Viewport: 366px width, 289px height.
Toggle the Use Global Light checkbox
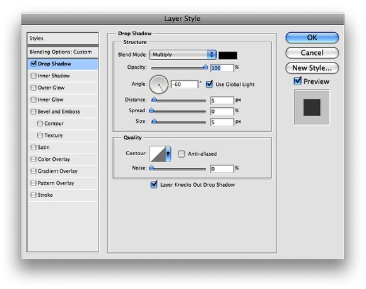pyautogui.click(x=210, y=84)
